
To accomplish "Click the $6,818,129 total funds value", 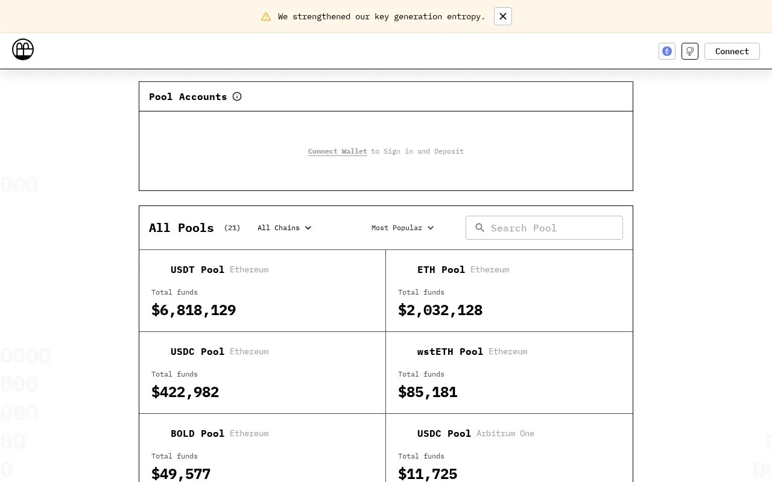I will tap(194, 310).
